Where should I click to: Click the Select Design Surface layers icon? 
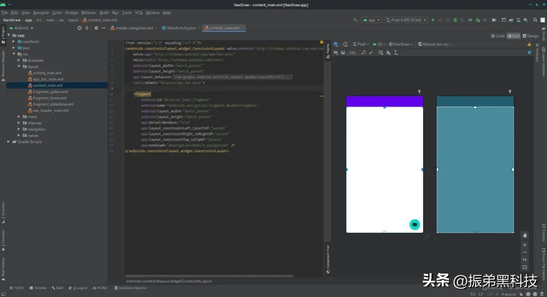[336, 44]
